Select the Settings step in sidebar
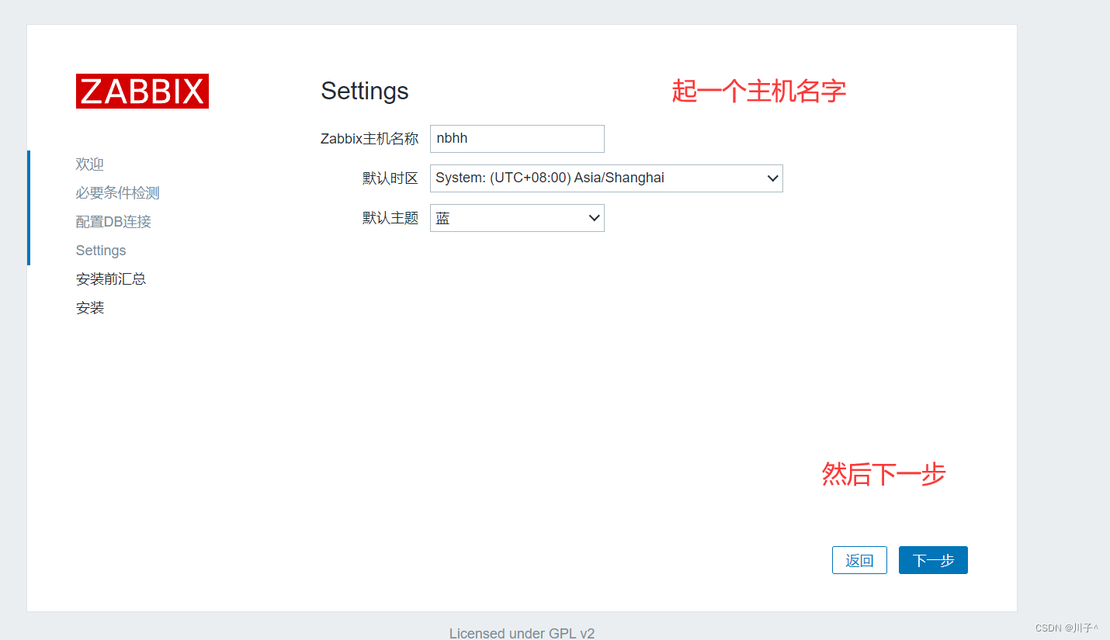Screen dimensions: 1110x640 (x=100, y=250)
